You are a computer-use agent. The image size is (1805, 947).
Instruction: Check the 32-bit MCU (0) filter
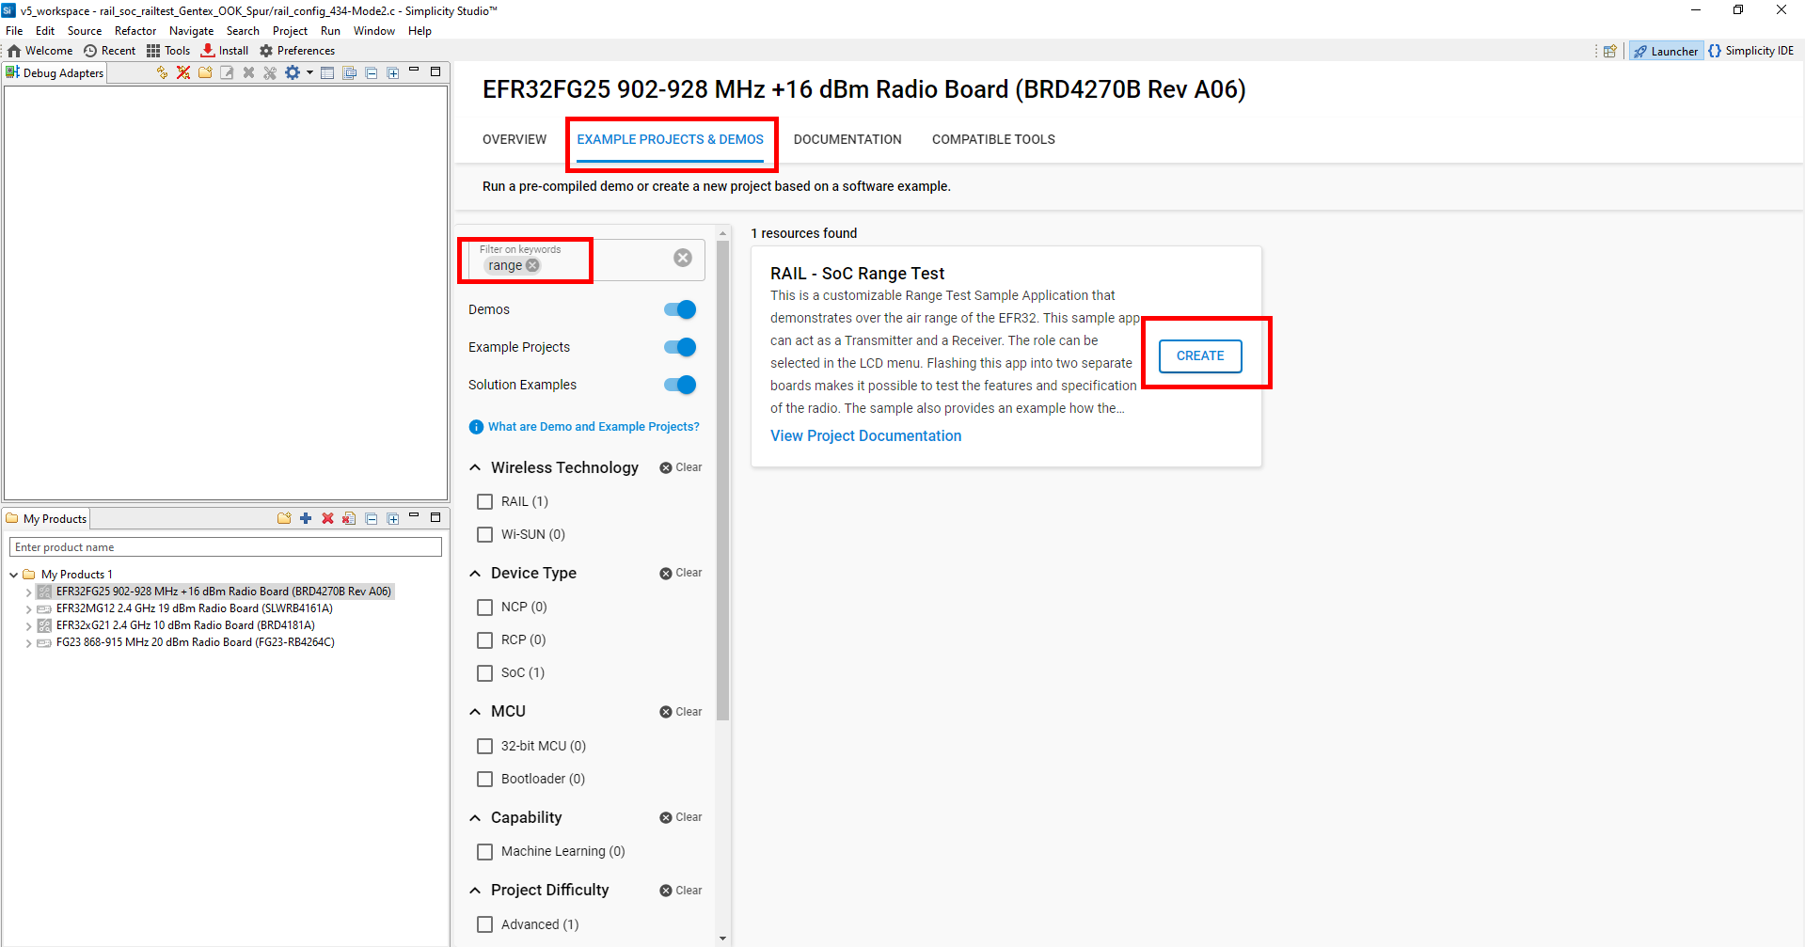point(485,746)
